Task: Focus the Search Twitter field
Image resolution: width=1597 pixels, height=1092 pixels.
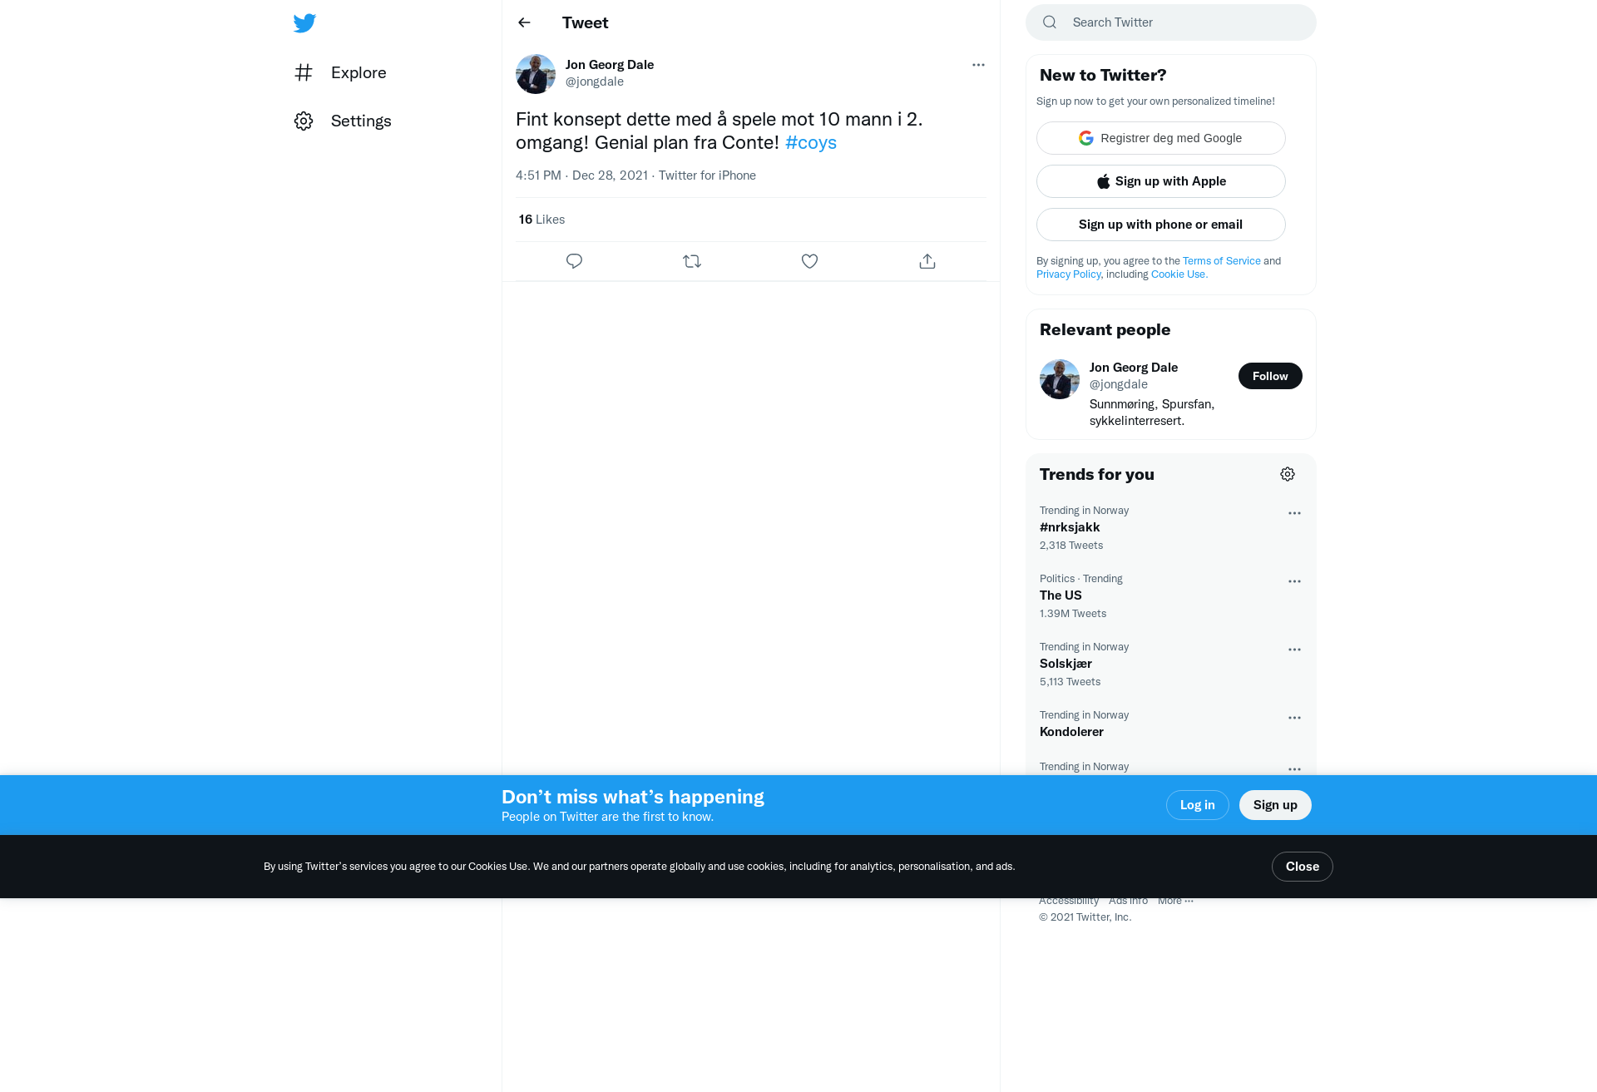Action: [1171, 22]
